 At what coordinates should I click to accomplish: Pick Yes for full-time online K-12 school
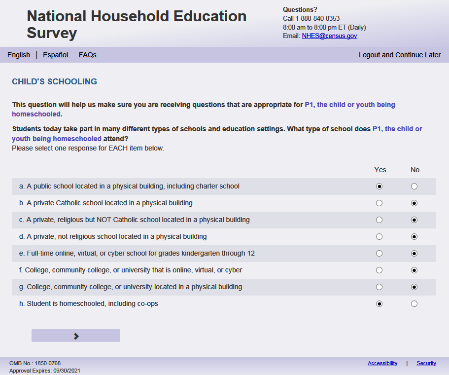[379, 254]
